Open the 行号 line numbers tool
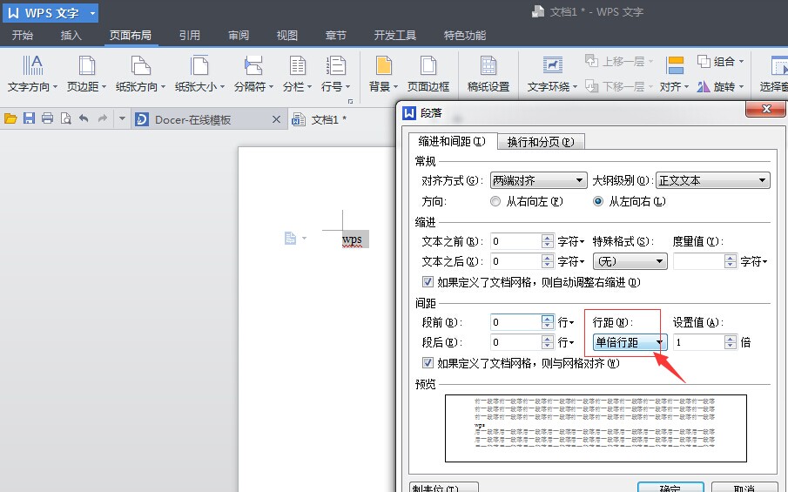This screenshot has width=788, height=492. tap(336, 74)
